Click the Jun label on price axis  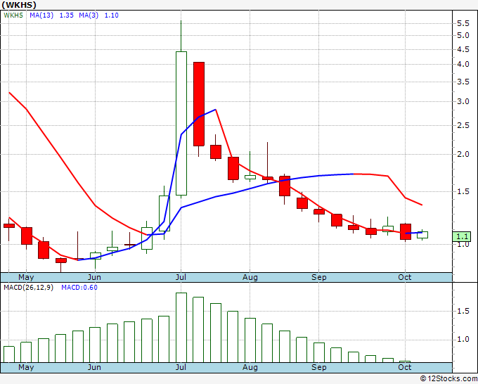[x=94, y=278]
